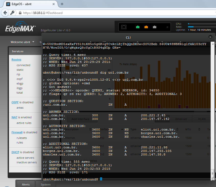Open the System tab at bottom
216x187 pixels.
click(x=46, y=184)
